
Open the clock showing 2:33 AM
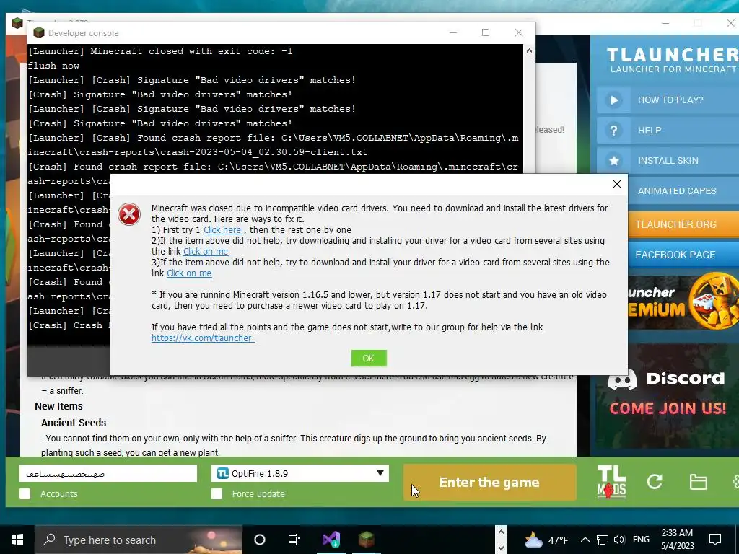point(677,540)
